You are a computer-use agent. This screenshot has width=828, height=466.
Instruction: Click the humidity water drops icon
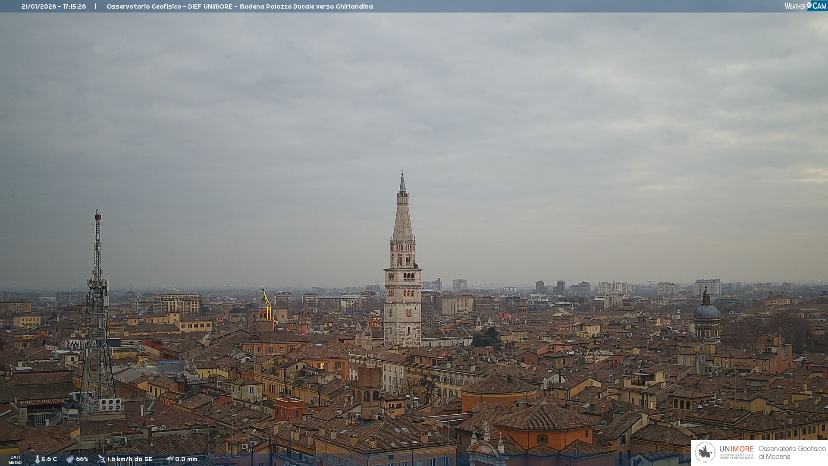(70, 459)
